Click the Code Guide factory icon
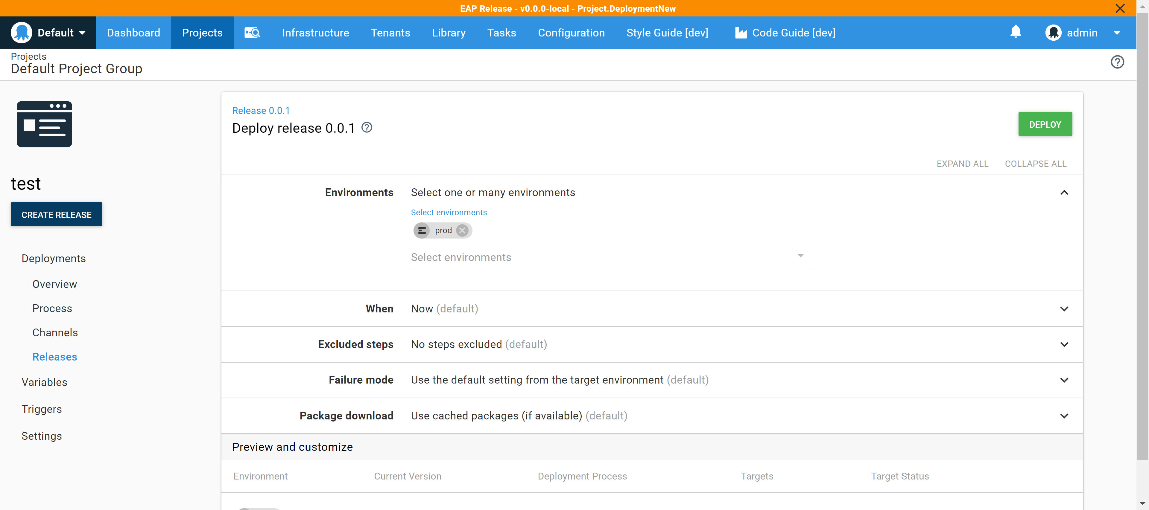Image resolution: width=1149 pixels, height=510 pixels. point(741,33)
